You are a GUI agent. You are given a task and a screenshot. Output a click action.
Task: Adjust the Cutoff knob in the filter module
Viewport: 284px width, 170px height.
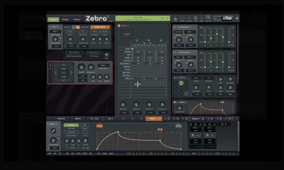coord(81,68)
